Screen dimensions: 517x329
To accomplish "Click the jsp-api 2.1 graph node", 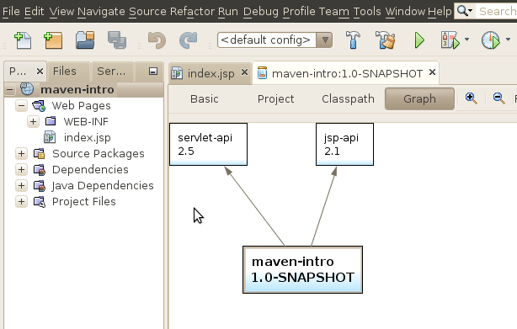I will click(x=345, y=144).
